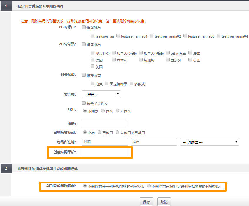The width and height of the screenshot is (249, 206).
Task: Check 選擇所有 for eBay帳戶
Action: click(x=84, y=27)
